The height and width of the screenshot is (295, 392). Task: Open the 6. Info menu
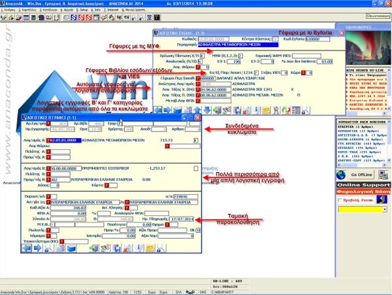click(96, 10)
